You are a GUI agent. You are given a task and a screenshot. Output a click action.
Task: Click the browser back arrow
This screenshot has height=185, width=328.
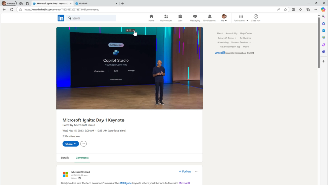tap(4, 9)
